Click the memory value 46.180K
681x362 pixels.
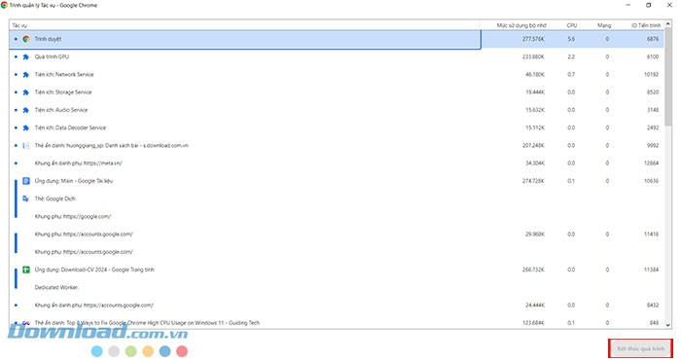(x=535, y=75)
